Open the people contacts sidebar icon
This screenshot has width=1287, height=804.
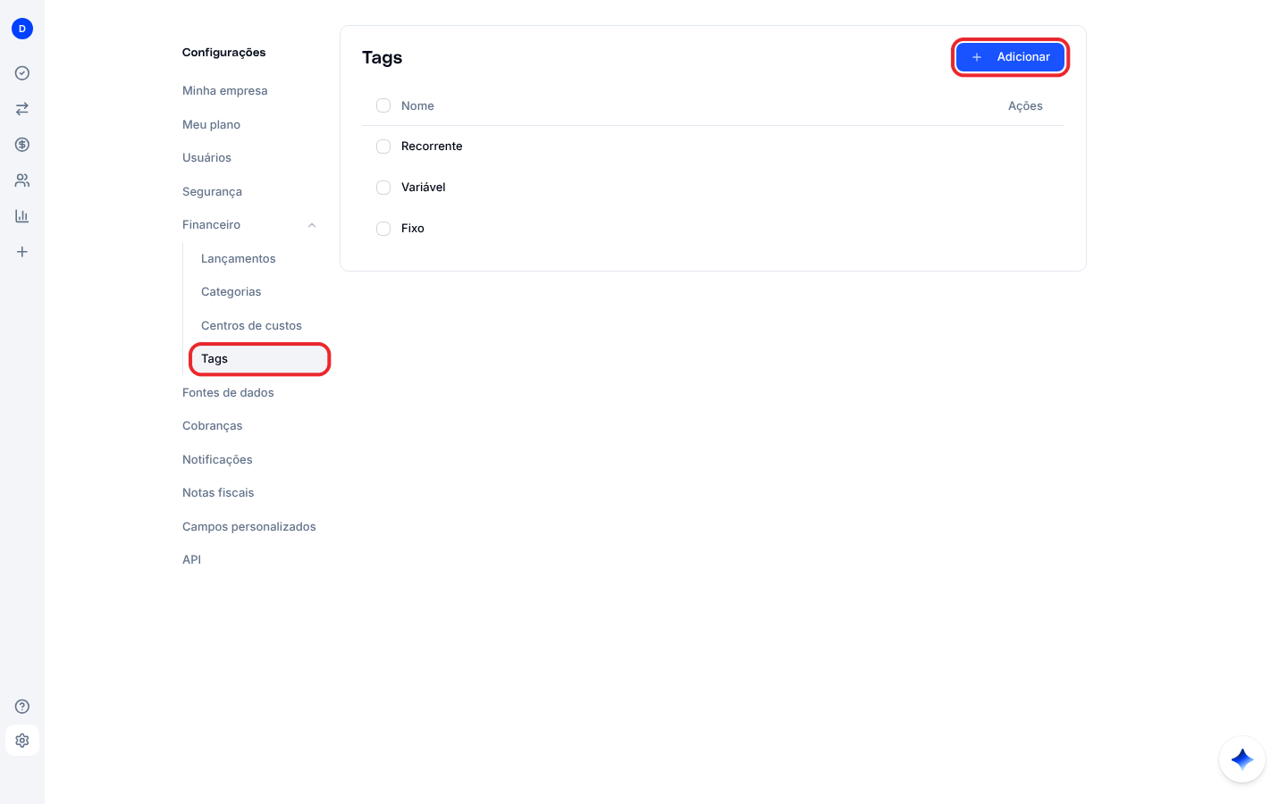tap(22, 180)
